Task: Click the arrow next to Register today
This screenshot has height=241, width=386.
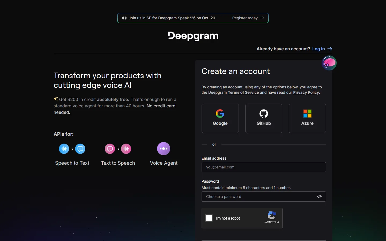Action: coord(262,18)
